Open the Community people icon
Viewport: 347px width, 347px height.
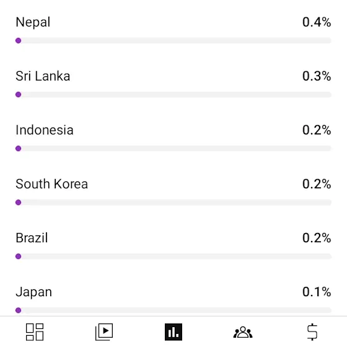coord(243,332)
